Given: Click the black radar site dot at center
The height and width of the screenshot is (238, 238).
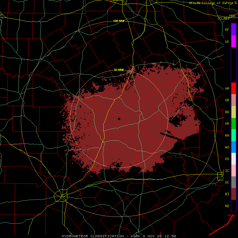Looking at the screenshot, I should [119, 119].
